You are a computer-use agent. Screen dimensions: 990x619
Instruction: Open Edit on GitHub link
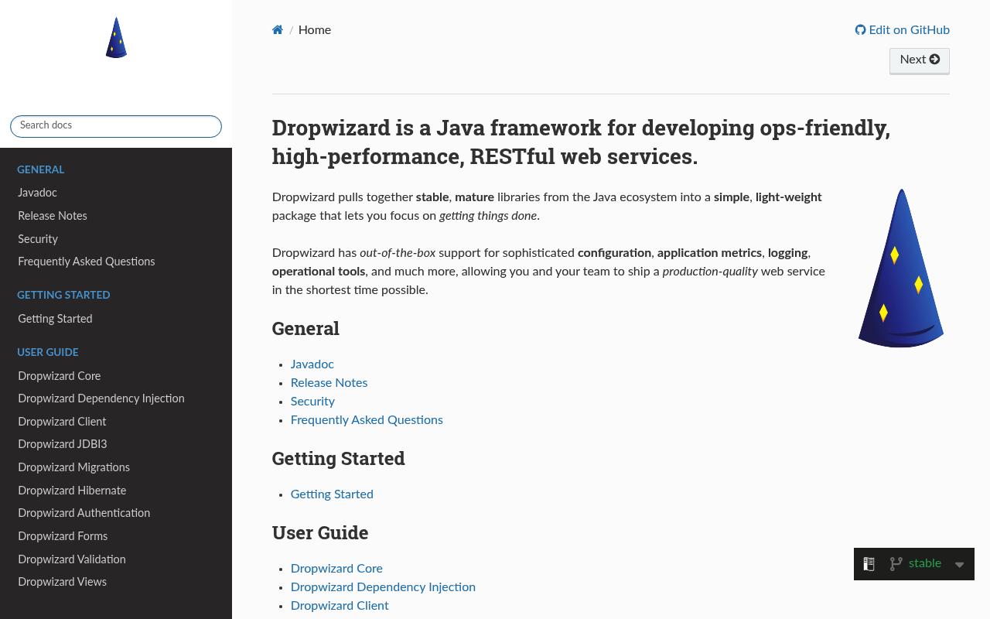click(x=902, y=30)
